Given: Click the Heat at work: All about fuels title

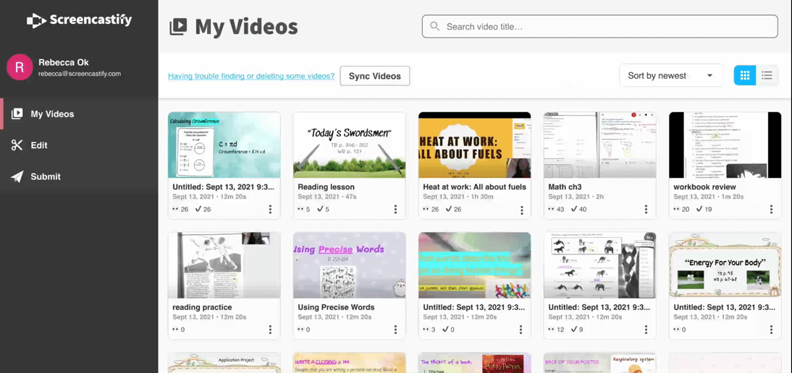Looking at the screenshot, I should 474,187.
